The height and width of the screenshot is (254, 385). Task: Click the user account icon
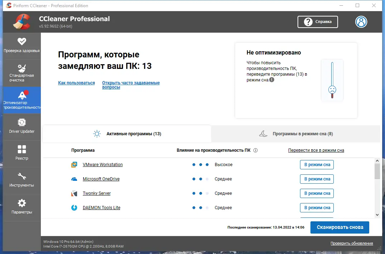[x=361, y=22]
